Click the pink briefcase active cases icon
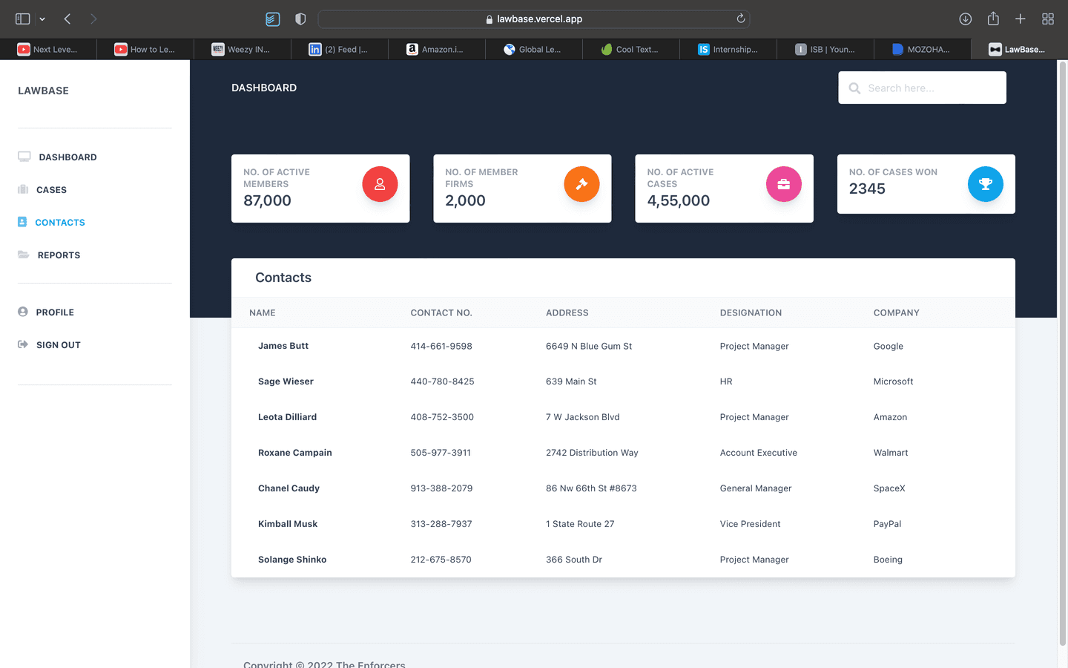 point(784,184)
